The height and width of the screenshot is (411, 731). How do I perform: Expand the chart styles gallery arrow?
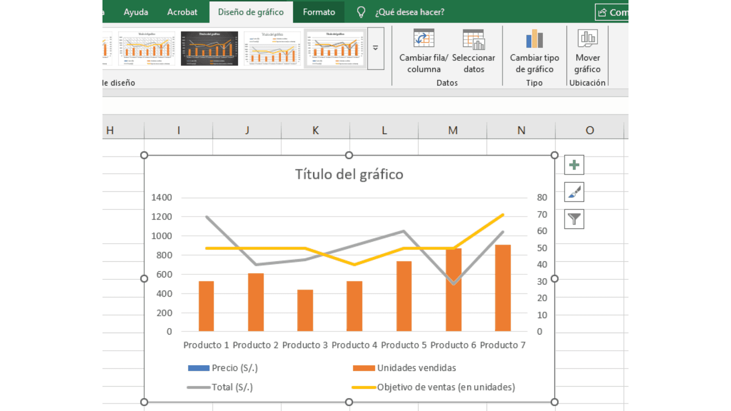(x=376, y=48)
